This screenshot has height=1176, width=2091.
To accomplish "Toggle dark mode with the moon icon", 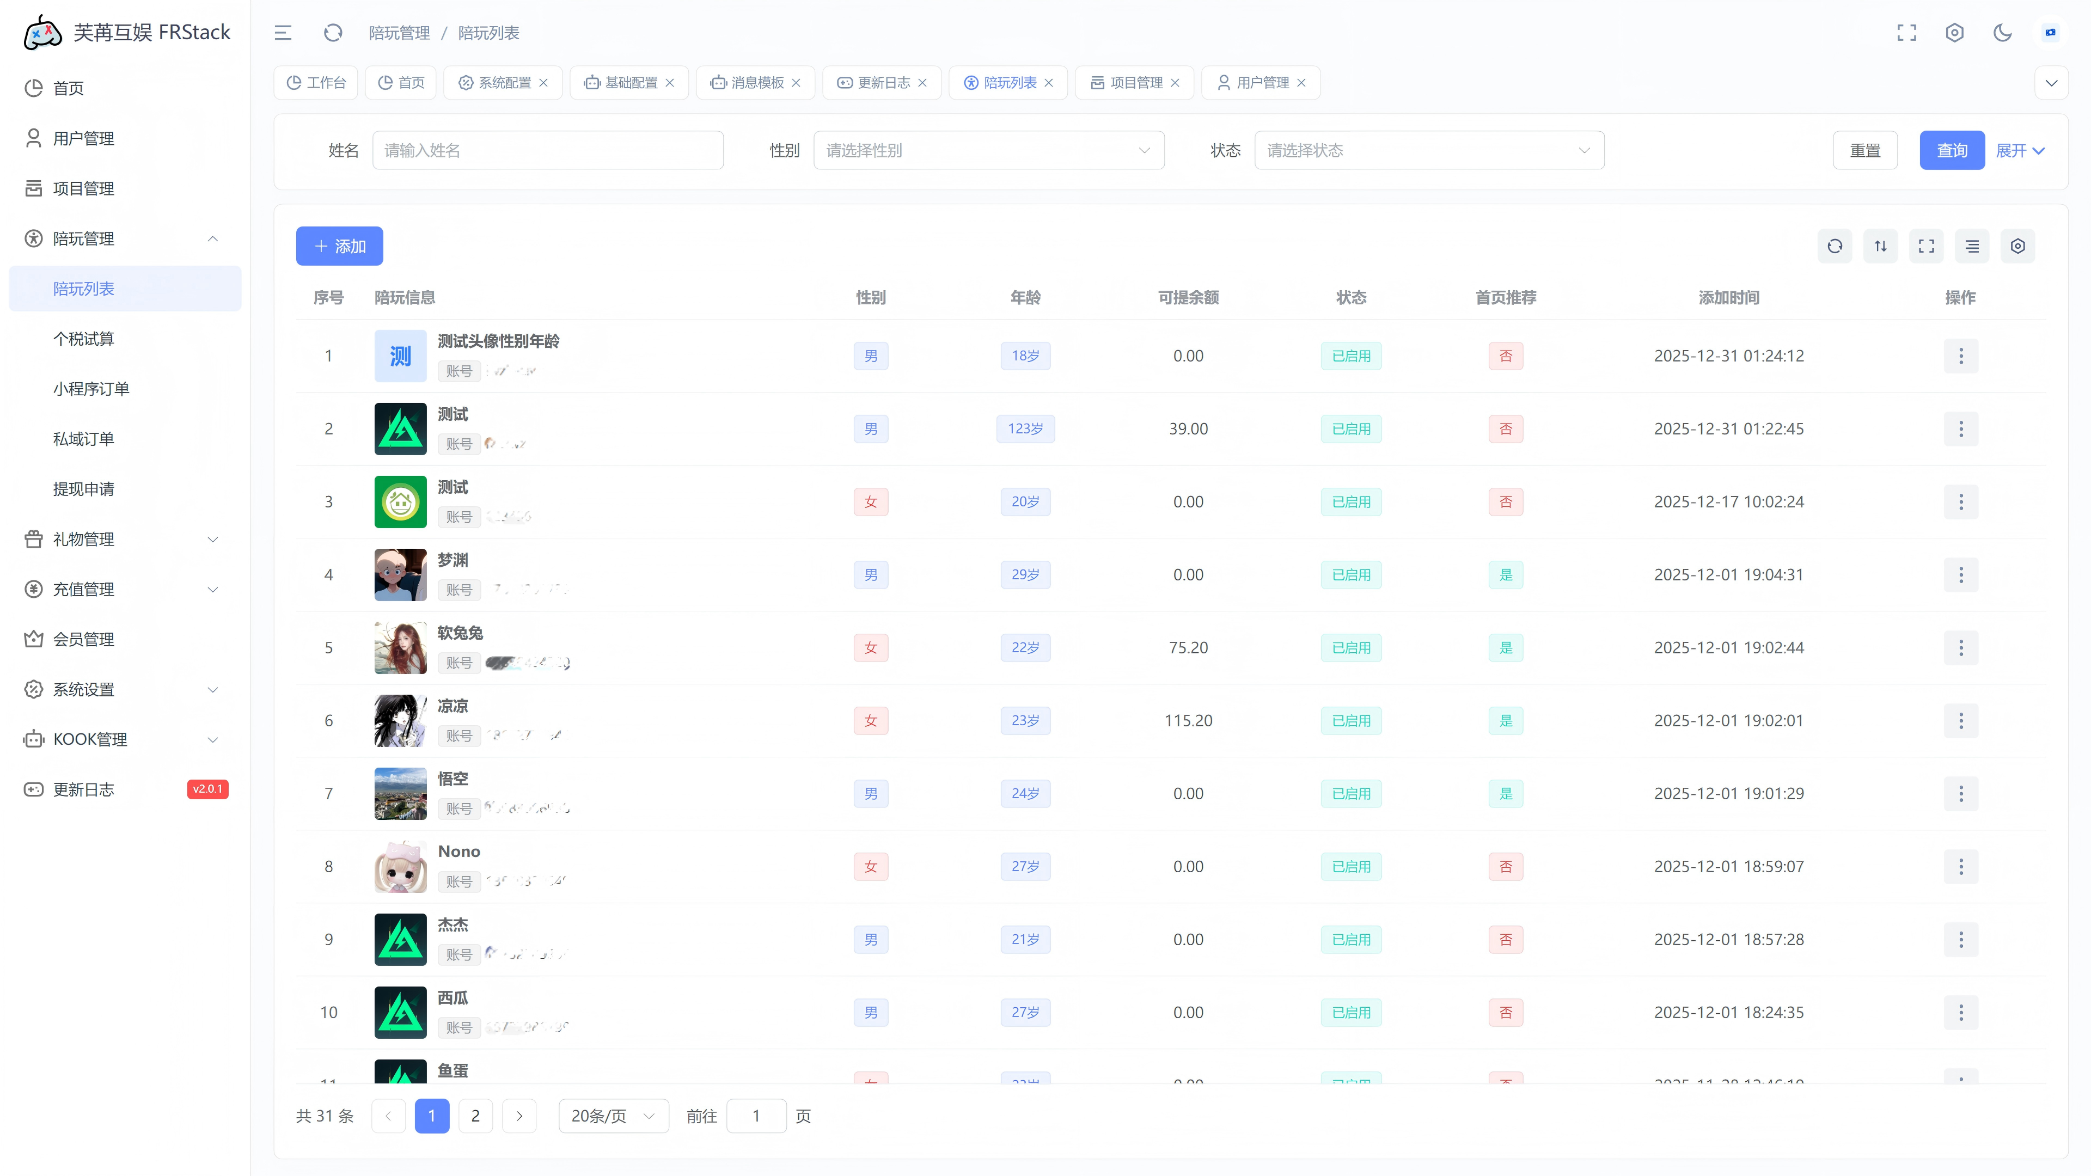I will pyautogui.click(x=2003, y=33).
